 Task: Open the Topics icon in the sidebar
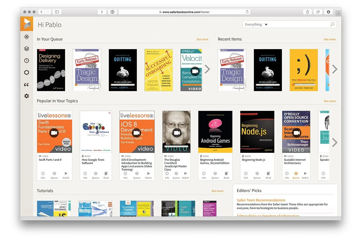pos(27,37)
